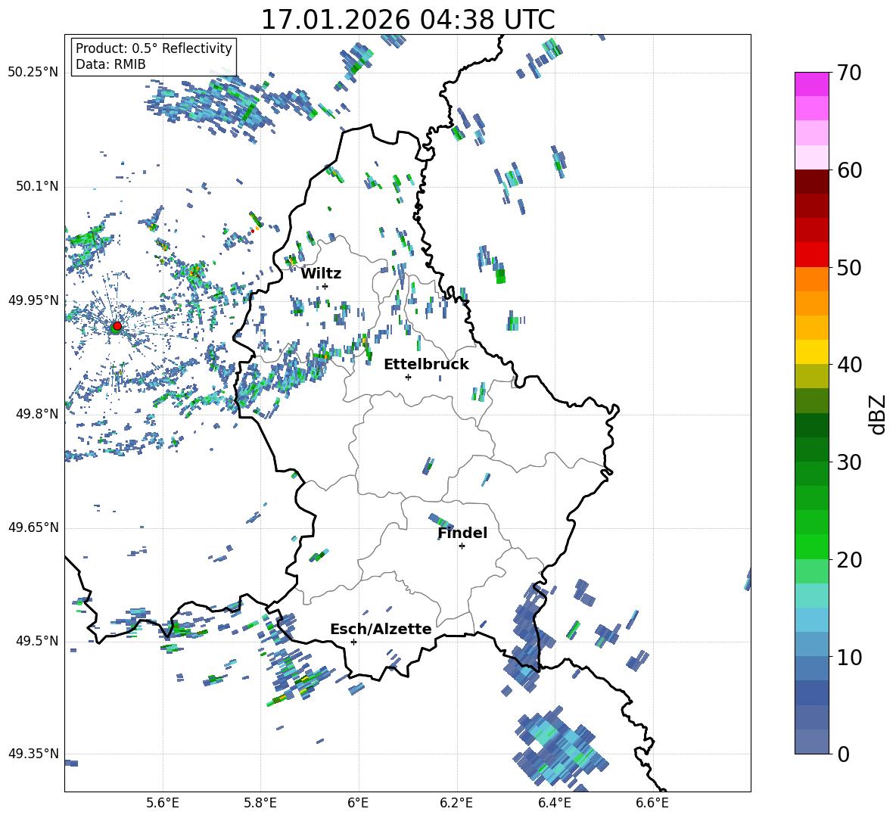Click the timestamp title 17.01.2026 04:38 UTC

tap(408, 20)
